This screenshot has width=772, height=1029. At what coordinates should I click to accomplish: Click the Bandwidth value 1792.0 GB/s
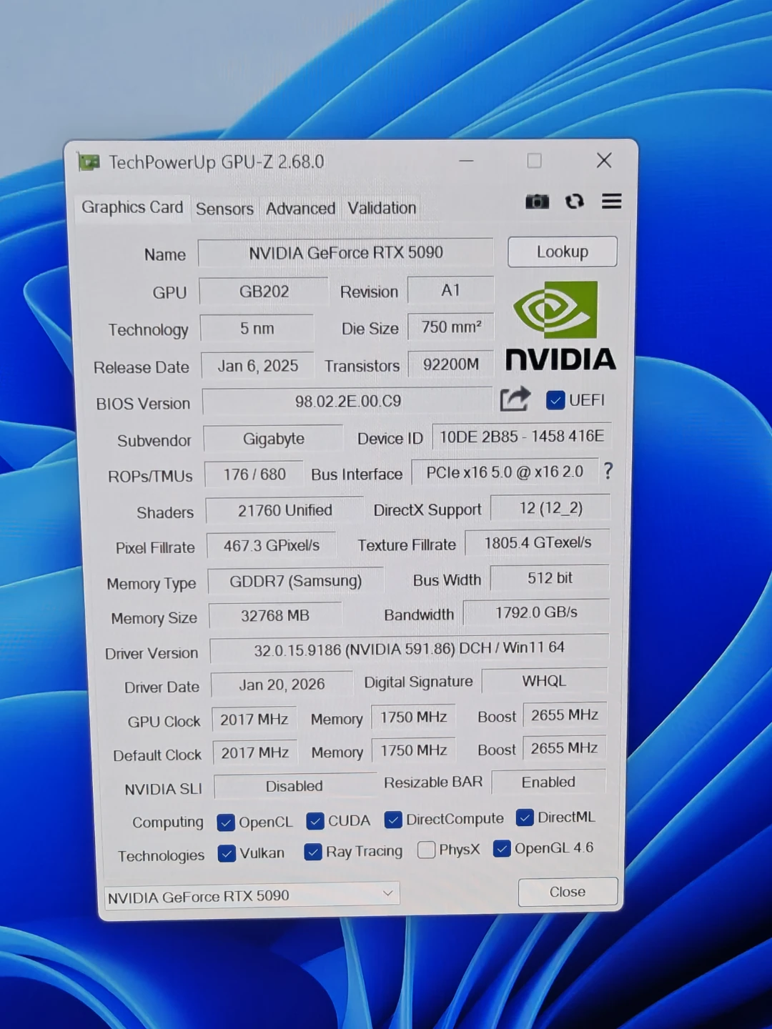pos(537,612)
